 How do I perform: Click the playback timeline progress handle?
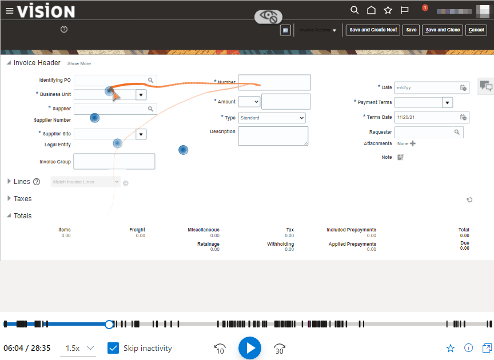pyautogui.click(x=109, y=324)
